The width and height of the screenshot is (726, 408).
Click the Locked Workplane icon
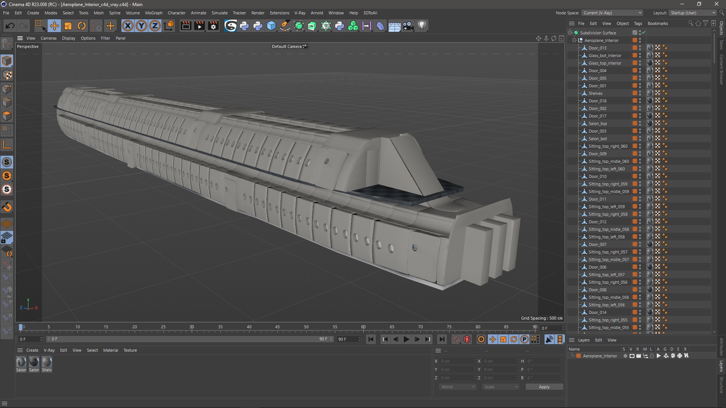(x=7, y=238)
